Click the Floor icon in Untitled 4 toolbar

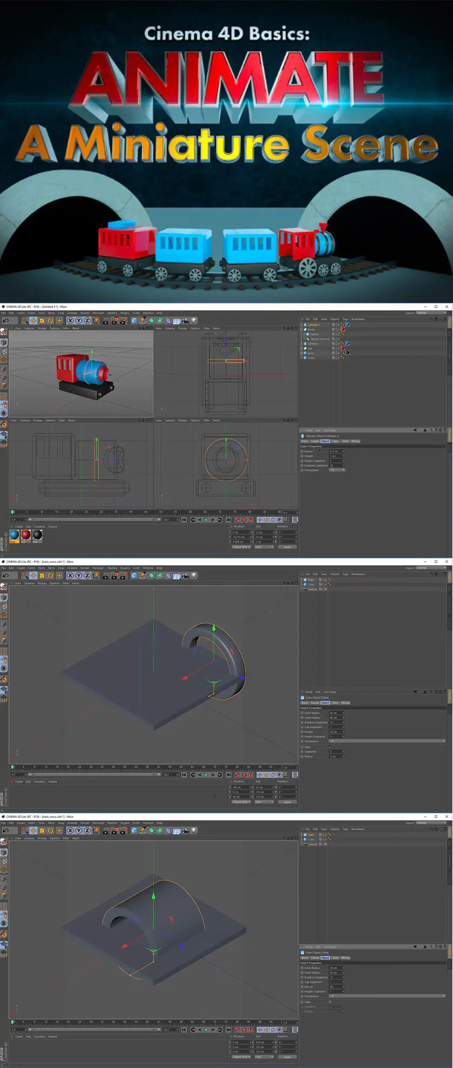[x=177, y=320]
